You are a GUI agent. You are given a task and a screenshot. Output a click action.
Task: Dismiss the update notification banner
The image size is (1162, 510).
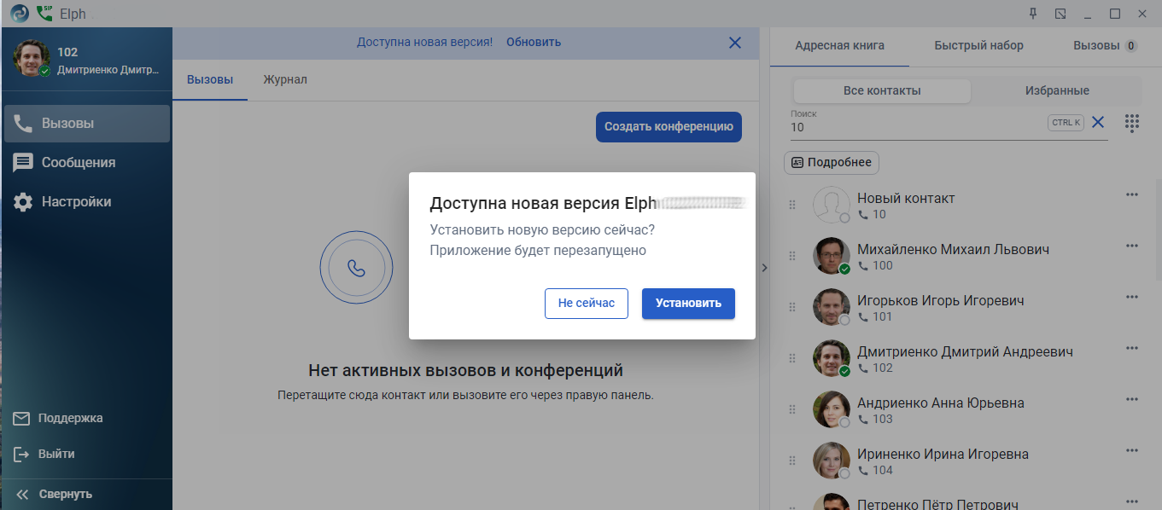tap(735, 43)
